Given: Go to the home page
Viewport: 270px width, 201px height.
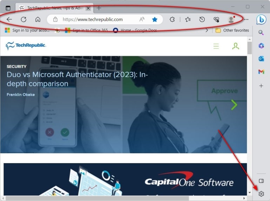Looking at the screenshot, I should coord(38,19).
